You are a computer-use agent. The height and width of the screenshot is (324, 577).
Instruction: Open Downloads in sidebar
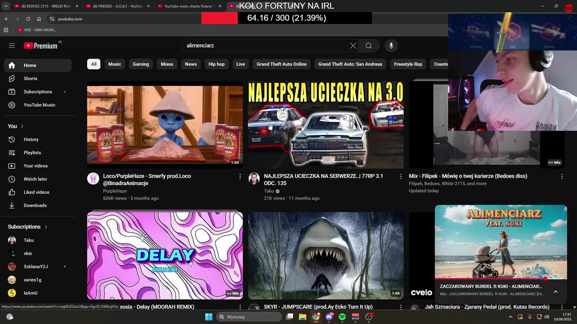(38, 205)
